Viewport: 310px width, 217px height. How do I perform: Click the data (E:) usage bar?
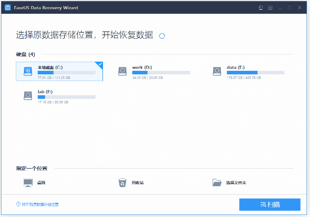[x=255, y=73]
